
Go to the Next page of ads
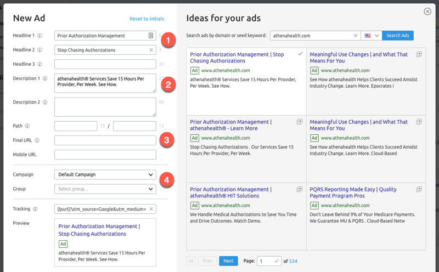tap(228, 261)
